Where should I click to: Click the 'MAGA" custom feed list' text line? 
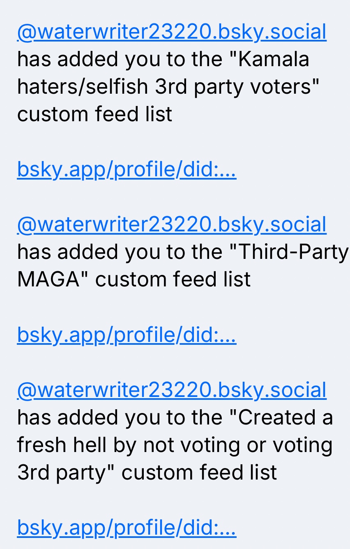point(134,279)
